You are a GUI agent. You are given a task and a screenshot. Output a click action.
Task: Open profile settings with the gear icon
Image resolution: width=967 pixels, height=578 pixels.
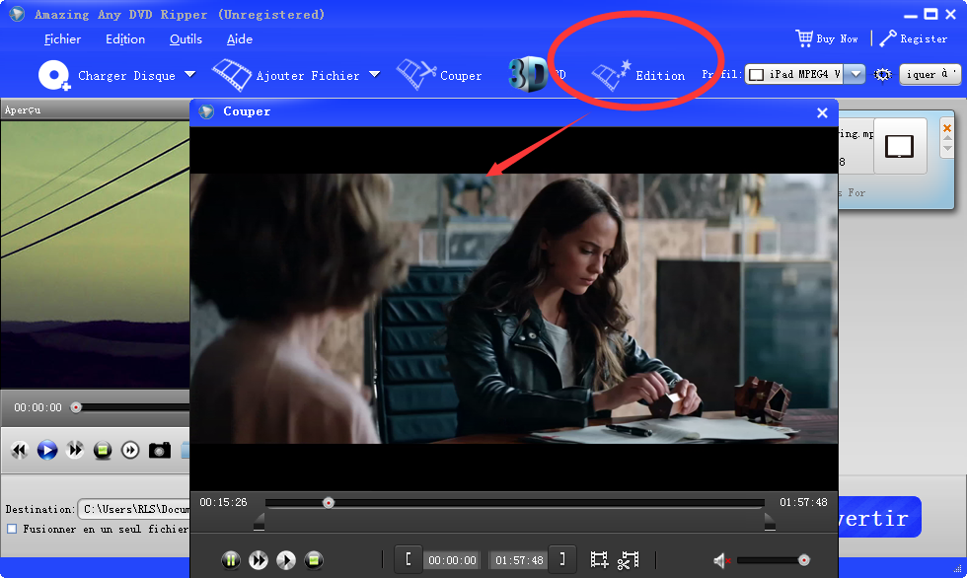coord(882,75)
